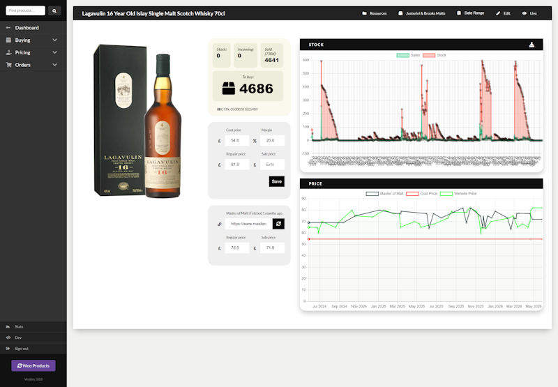558x387 pixels.
Task: Open Justerini & Brooks Malts supplier
Action: [422, 13]
